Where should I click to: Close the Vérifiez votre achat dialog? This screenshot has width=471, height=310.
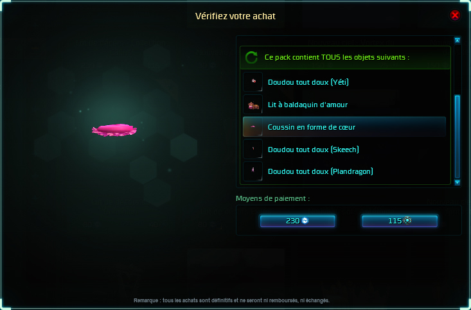point(455,15)
